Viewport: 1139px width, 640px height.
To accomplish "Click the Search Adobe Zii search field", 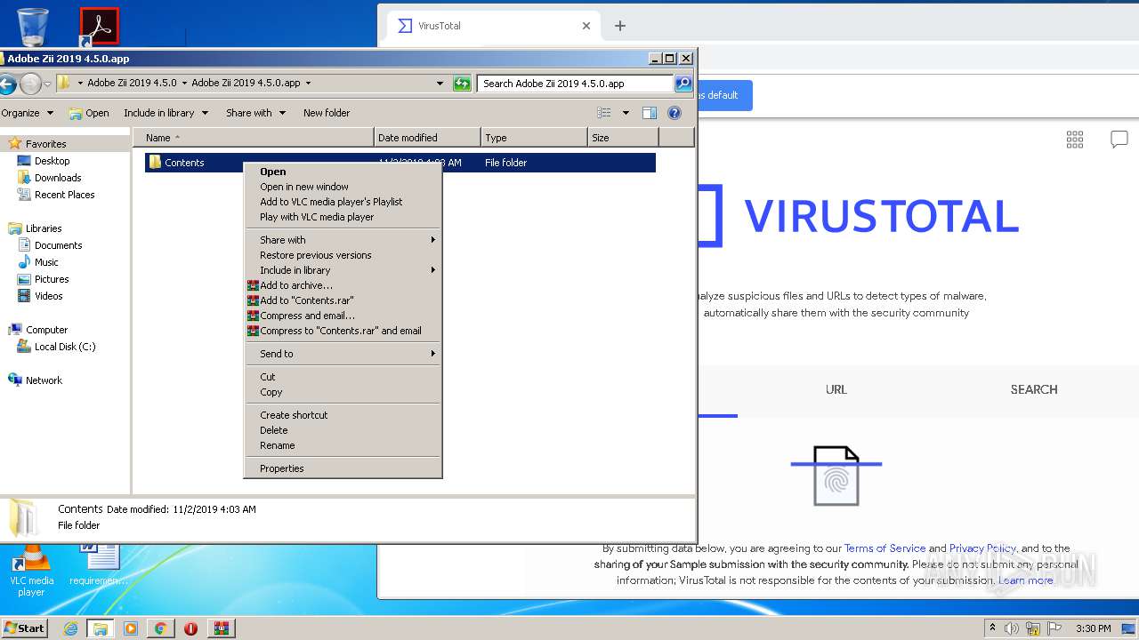I will pos(575,84).
